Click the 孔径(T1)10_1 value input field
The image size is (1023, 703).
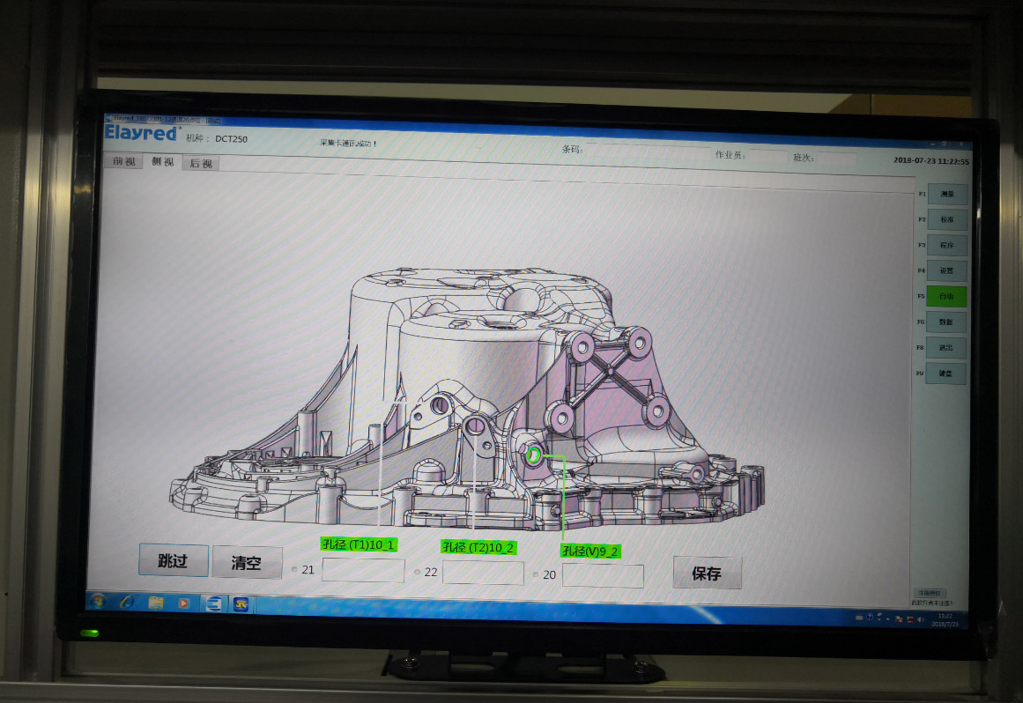click(363, 571)
